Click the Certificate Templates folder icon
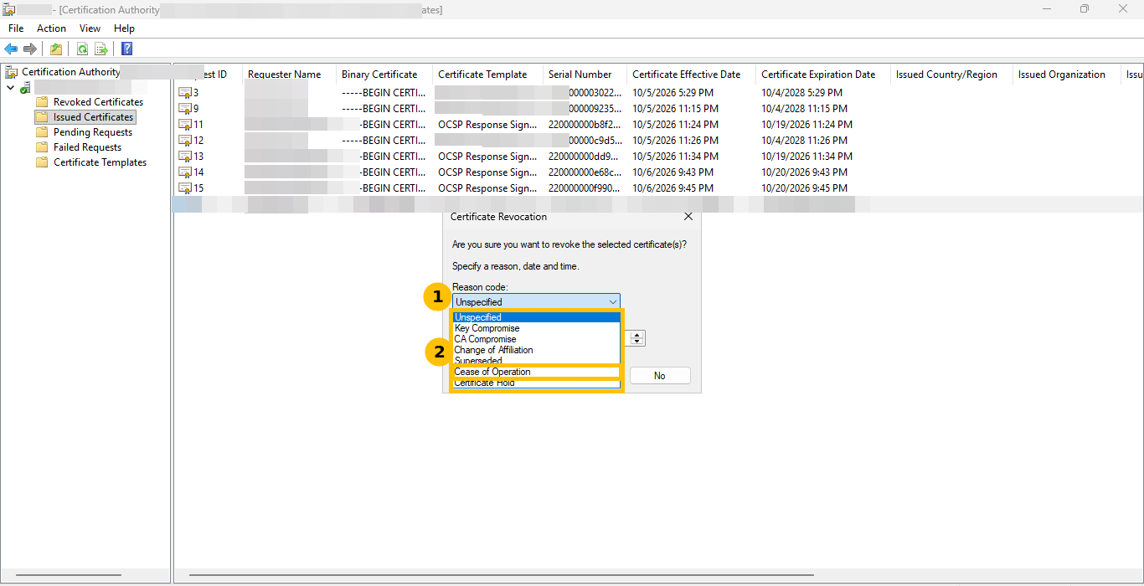Viewport: 1144px width, 586px height. (x=42, y=162)
